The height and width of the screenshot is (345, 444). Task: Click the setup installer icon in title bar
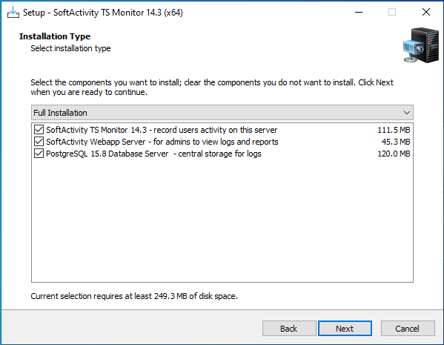[13, 12]
